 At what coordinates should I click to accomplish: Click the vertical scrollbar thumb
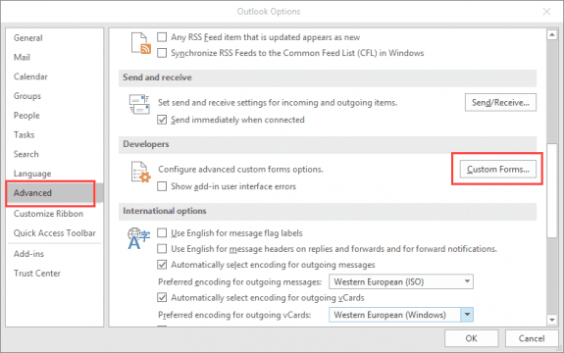552,190
